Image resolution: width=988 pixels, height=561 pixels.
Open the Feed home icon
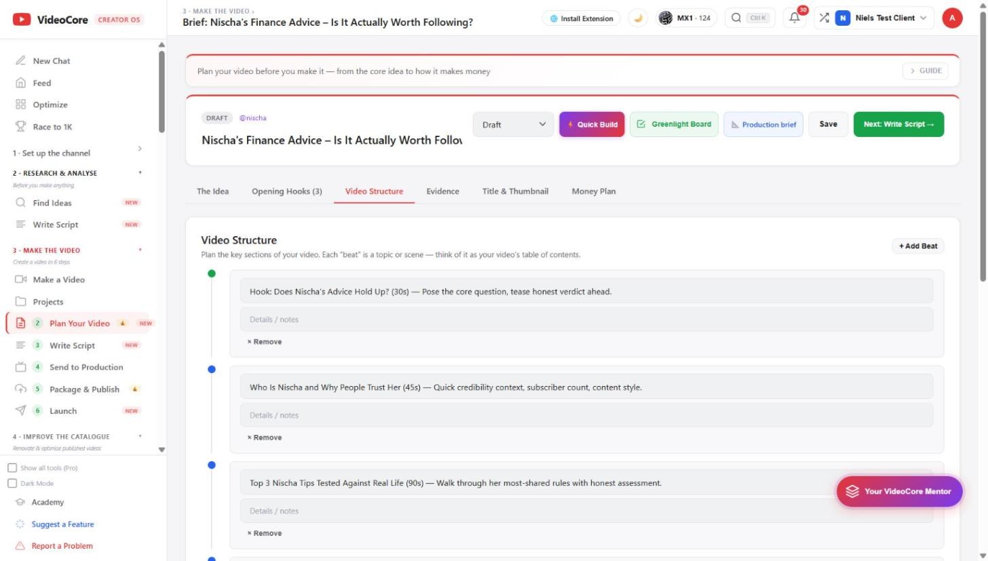[20, 83]
